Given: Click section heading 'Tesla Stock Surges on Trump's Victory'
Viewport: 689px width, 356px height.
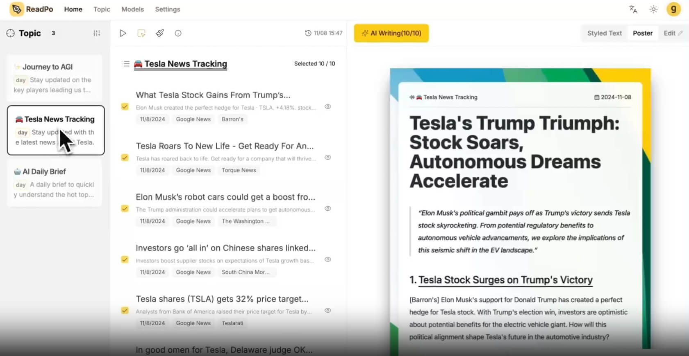Looking at the screenshot, I should click(505, 280).
